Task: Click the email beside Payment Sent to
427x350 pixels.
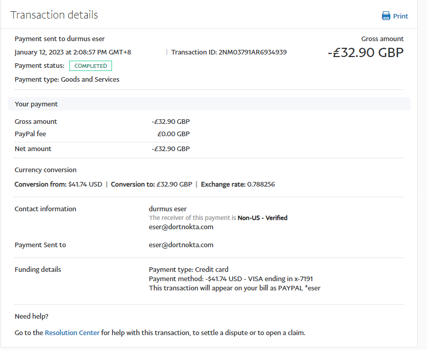Action: pyautogui.click(x=181, y=245)
